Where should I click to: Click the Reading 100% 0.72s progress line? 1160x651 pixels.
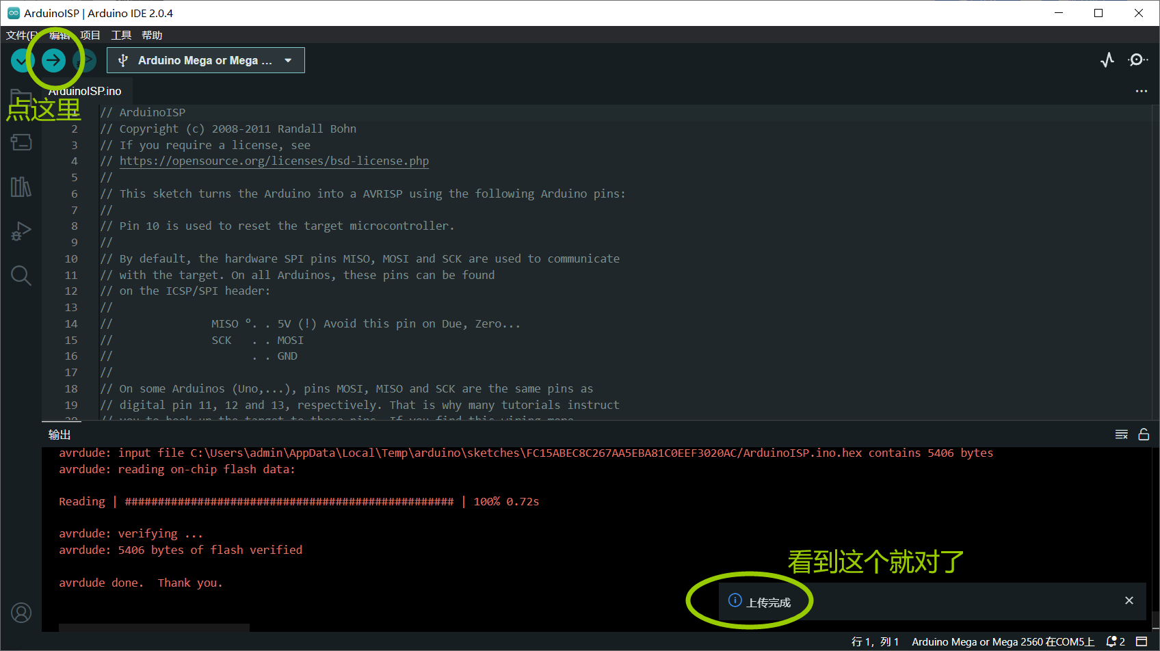pos(299,502)
